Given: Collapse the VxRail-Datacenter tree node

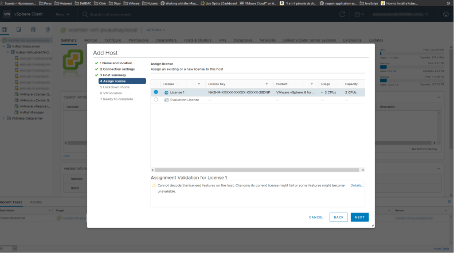Looking at the screenshot, I should (x=4, y=46).
